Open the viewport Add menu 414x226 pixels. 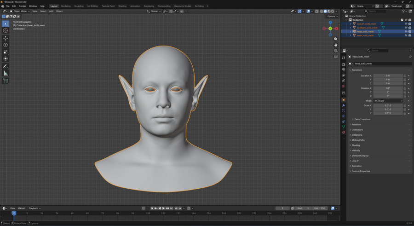pos(51,11)
